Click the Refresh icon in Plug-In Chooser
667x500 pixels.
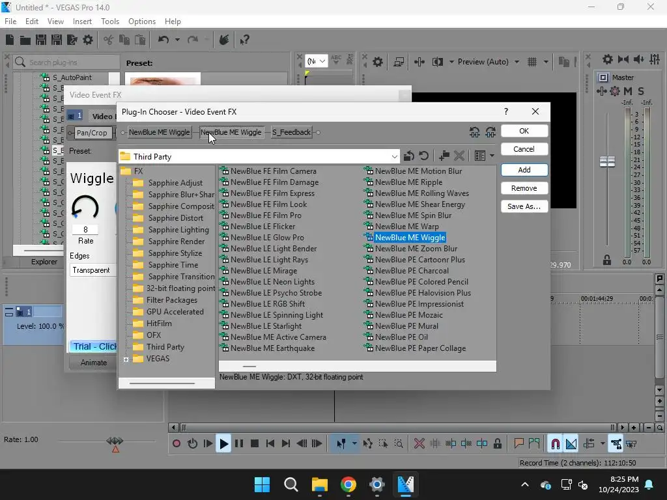pos(423,156)
